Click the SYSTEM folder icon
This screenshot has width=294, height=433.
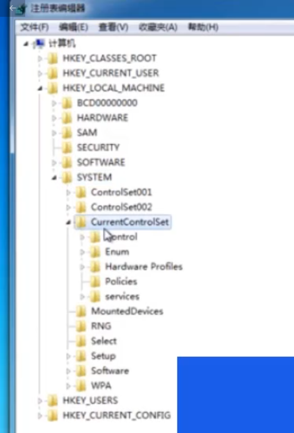tap(67, 177)
